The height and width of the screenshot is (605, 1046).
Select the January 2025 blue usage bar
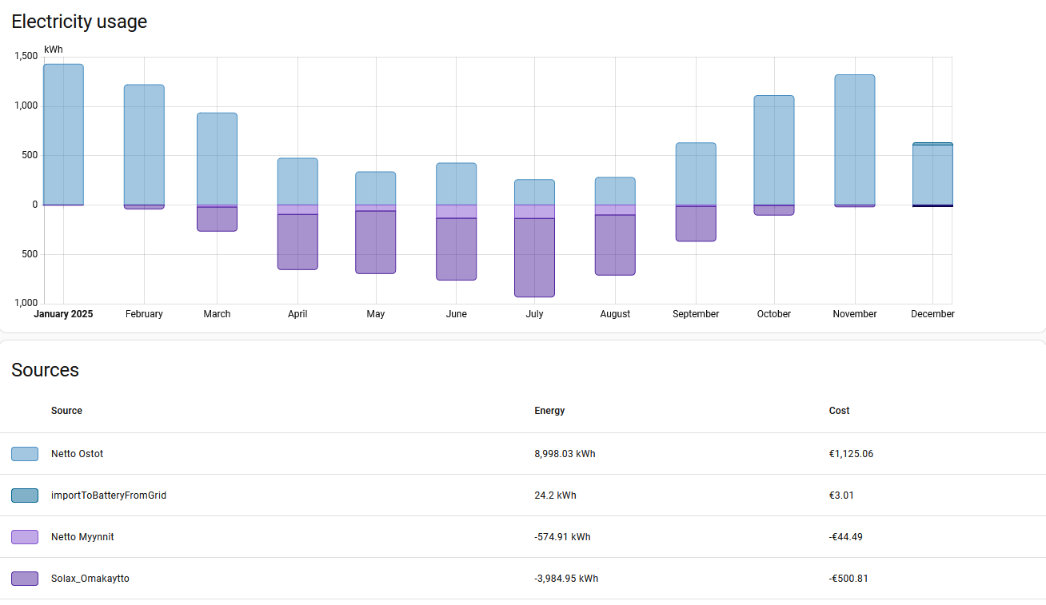point(63,134)
